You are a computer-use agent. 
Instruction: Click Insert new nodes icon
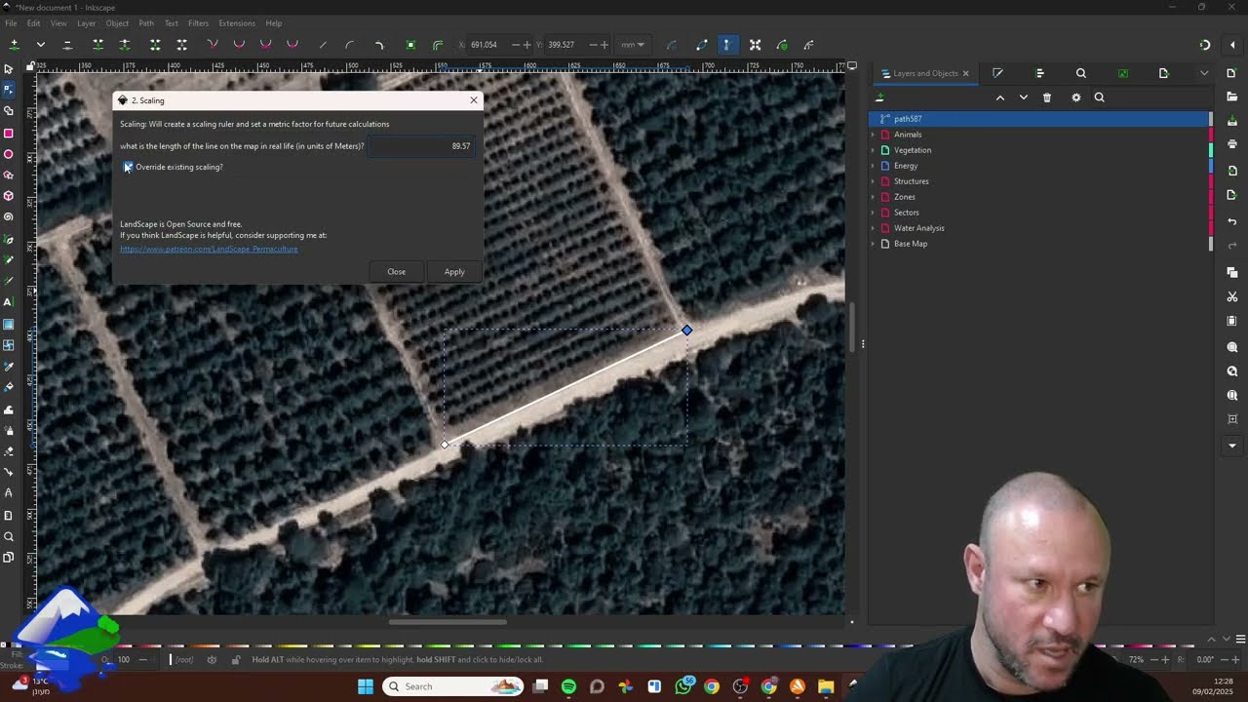pos(14,45)
